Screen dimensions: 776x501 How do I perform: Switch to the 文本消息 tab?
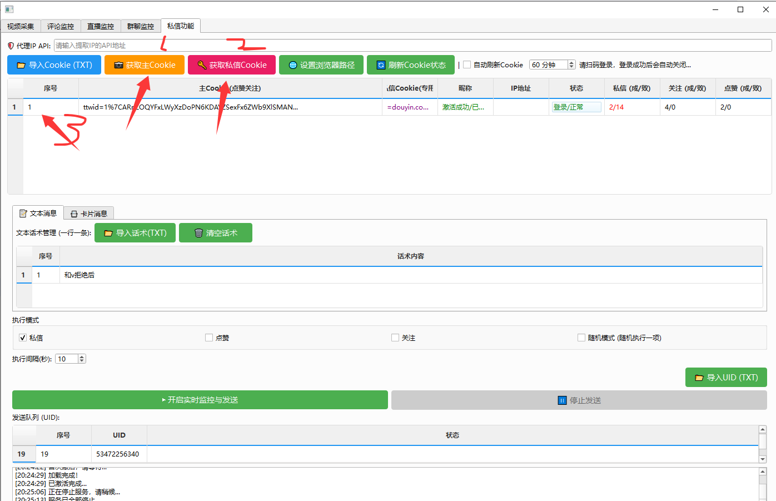[x=38, y=214]
